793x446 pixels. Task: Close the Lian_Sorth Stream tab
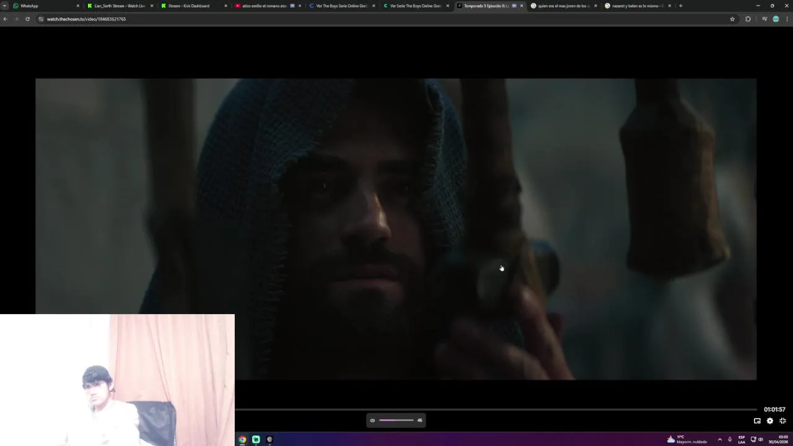[152, 6]
